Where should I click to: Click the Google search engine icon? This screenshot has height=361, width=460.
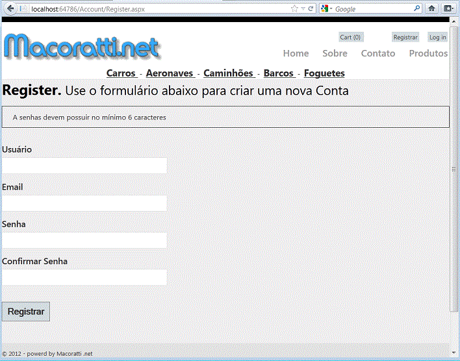(324, 8)
